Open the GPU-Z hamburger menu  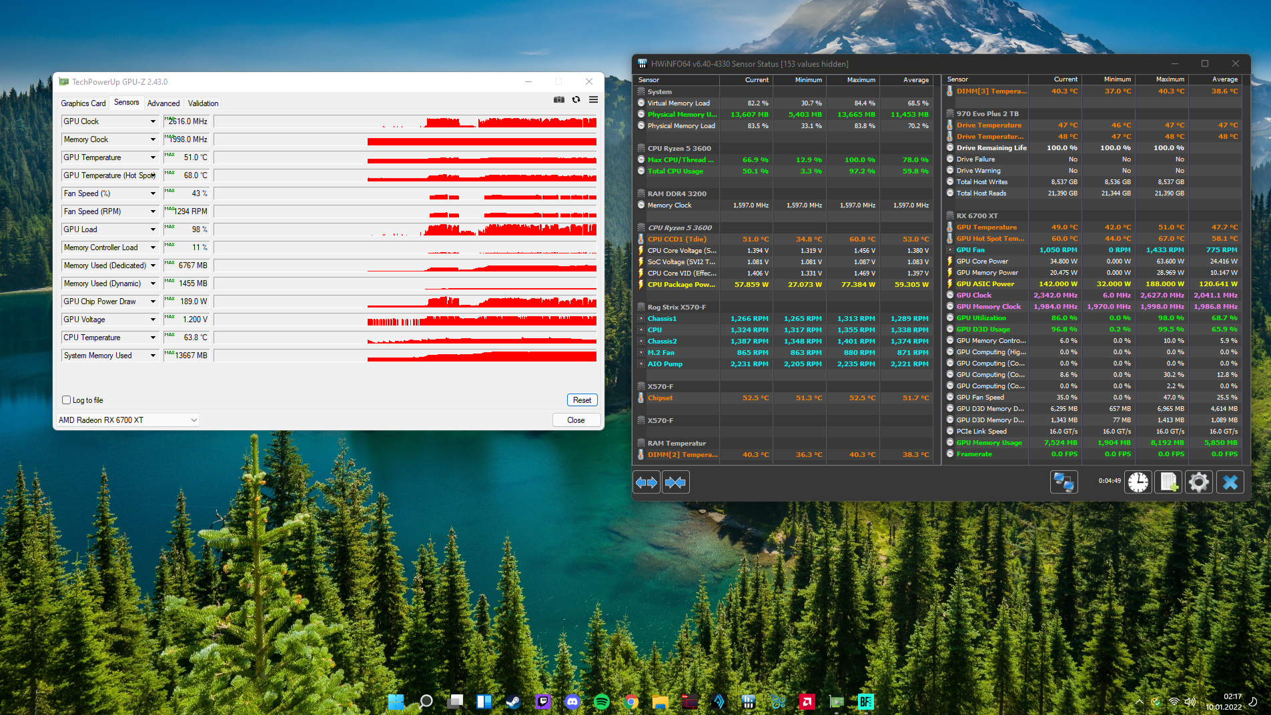click(x=593, y=100)
